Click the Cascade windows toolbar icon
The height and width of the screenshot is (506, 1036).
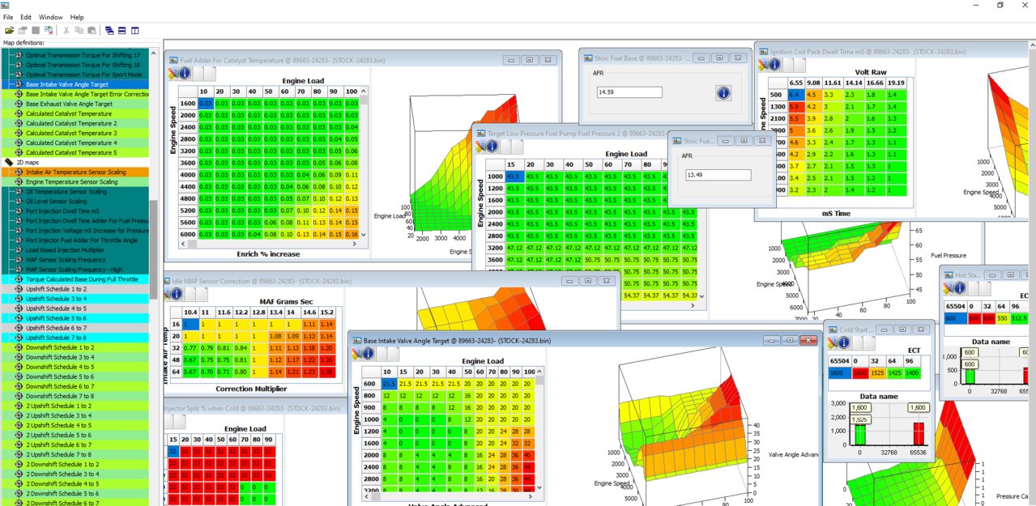pos(109,30)
